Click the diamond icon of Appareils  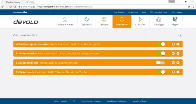[x=87, y=20]
